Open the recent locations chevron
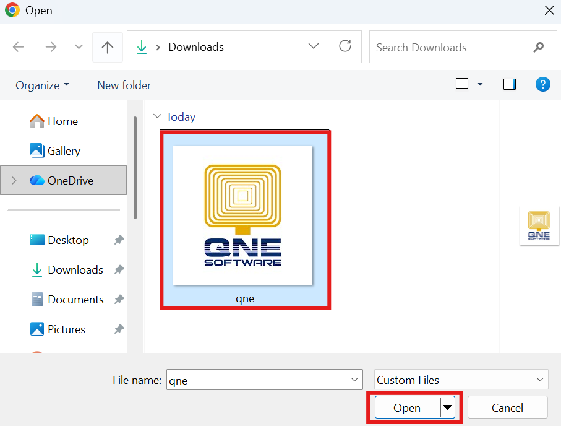This screenshot has width=561, height=426. tap(79, 47)
